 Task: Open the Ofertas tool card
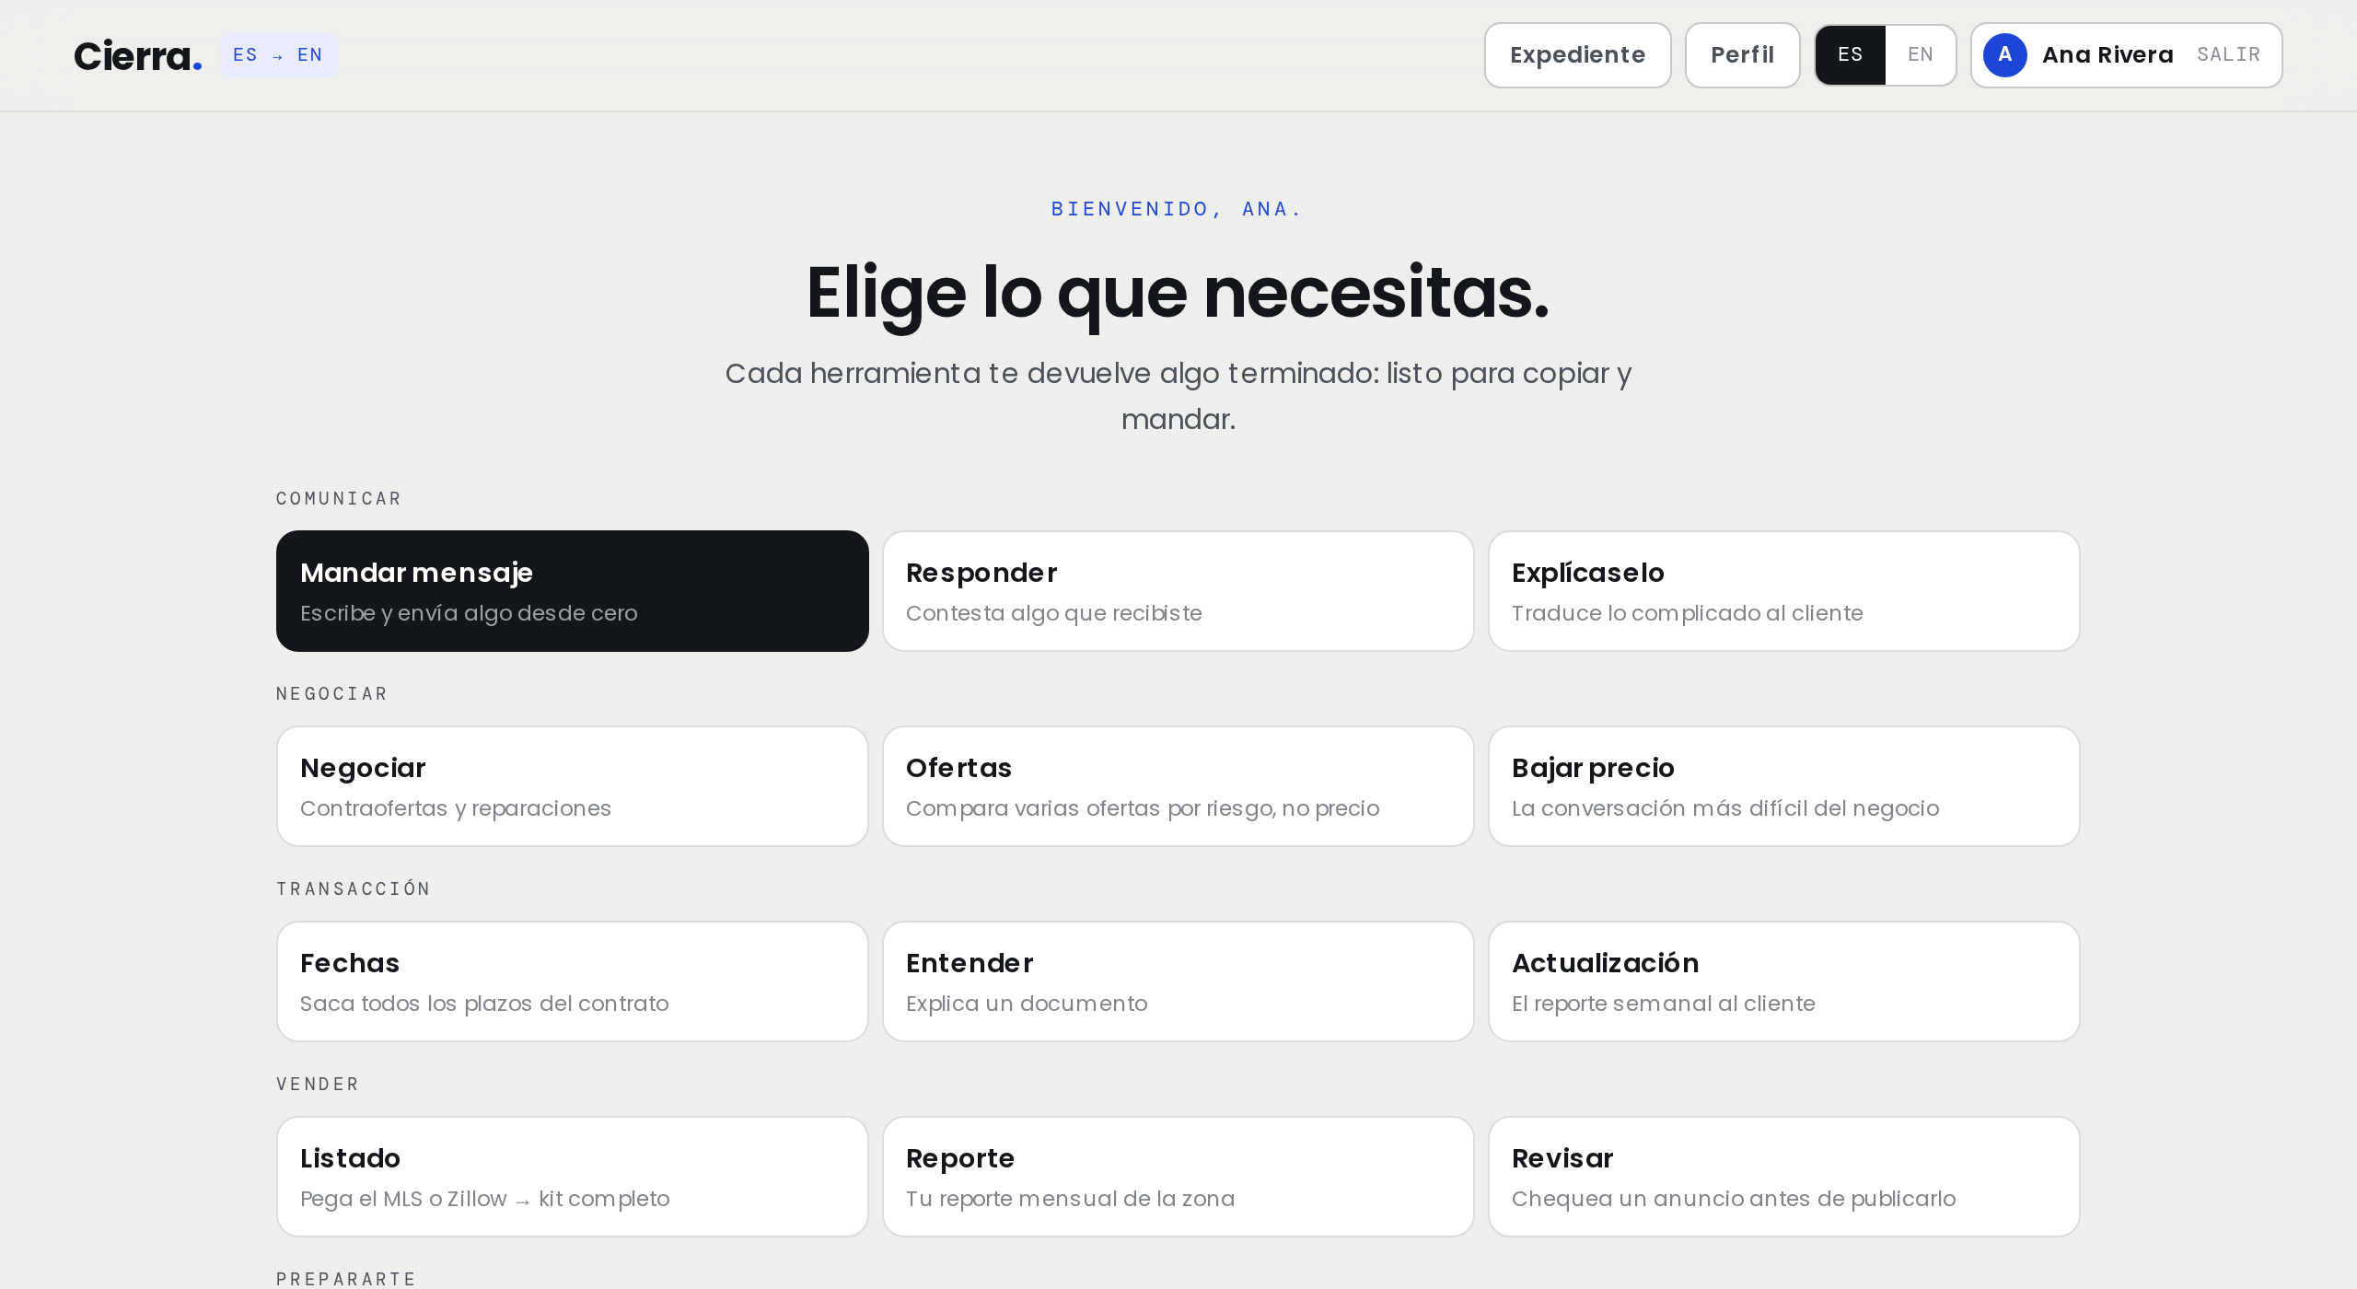(x=1178, y=786)
